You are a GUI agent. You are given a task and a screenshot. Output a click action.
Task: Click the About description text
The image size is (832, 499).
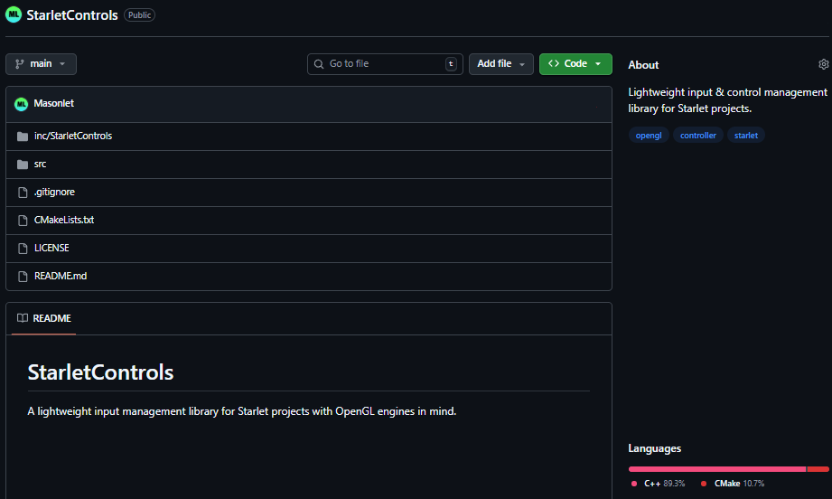[x=728, y=100]
